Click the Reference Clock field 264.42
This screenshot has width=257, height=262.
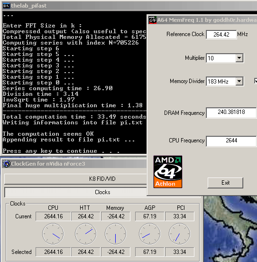click(221, 35)
